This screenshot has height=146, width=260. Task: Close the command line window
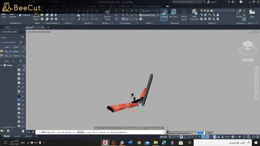29,132
